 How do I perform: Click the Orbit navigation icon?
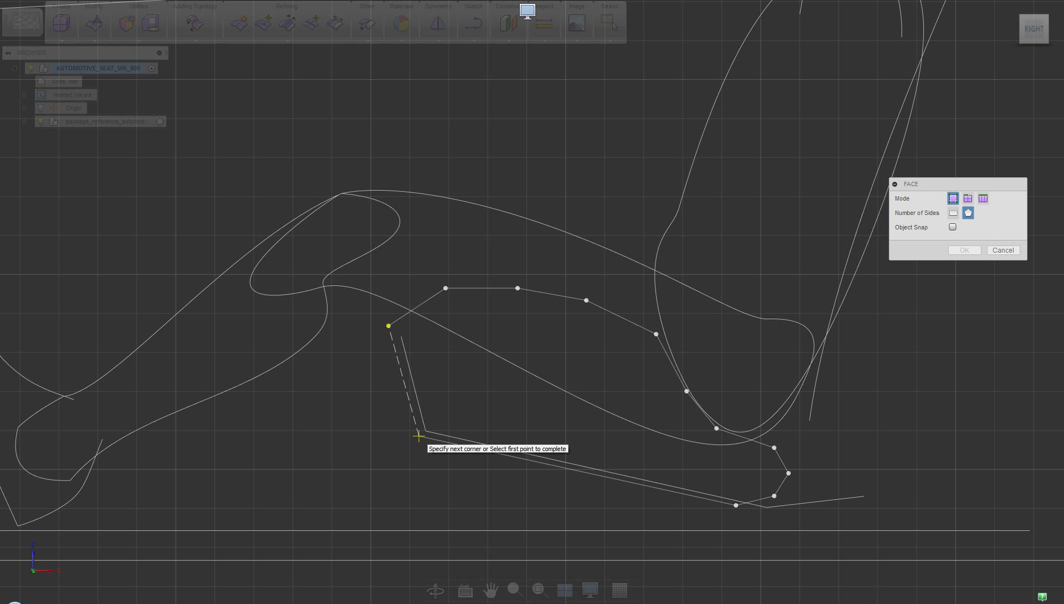pos(436,590)
